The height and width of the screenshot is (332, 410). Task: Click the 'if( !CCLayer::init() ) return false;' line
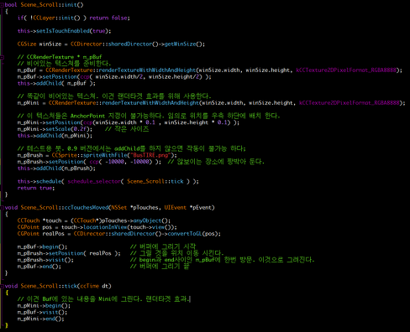tap(74, 18)
